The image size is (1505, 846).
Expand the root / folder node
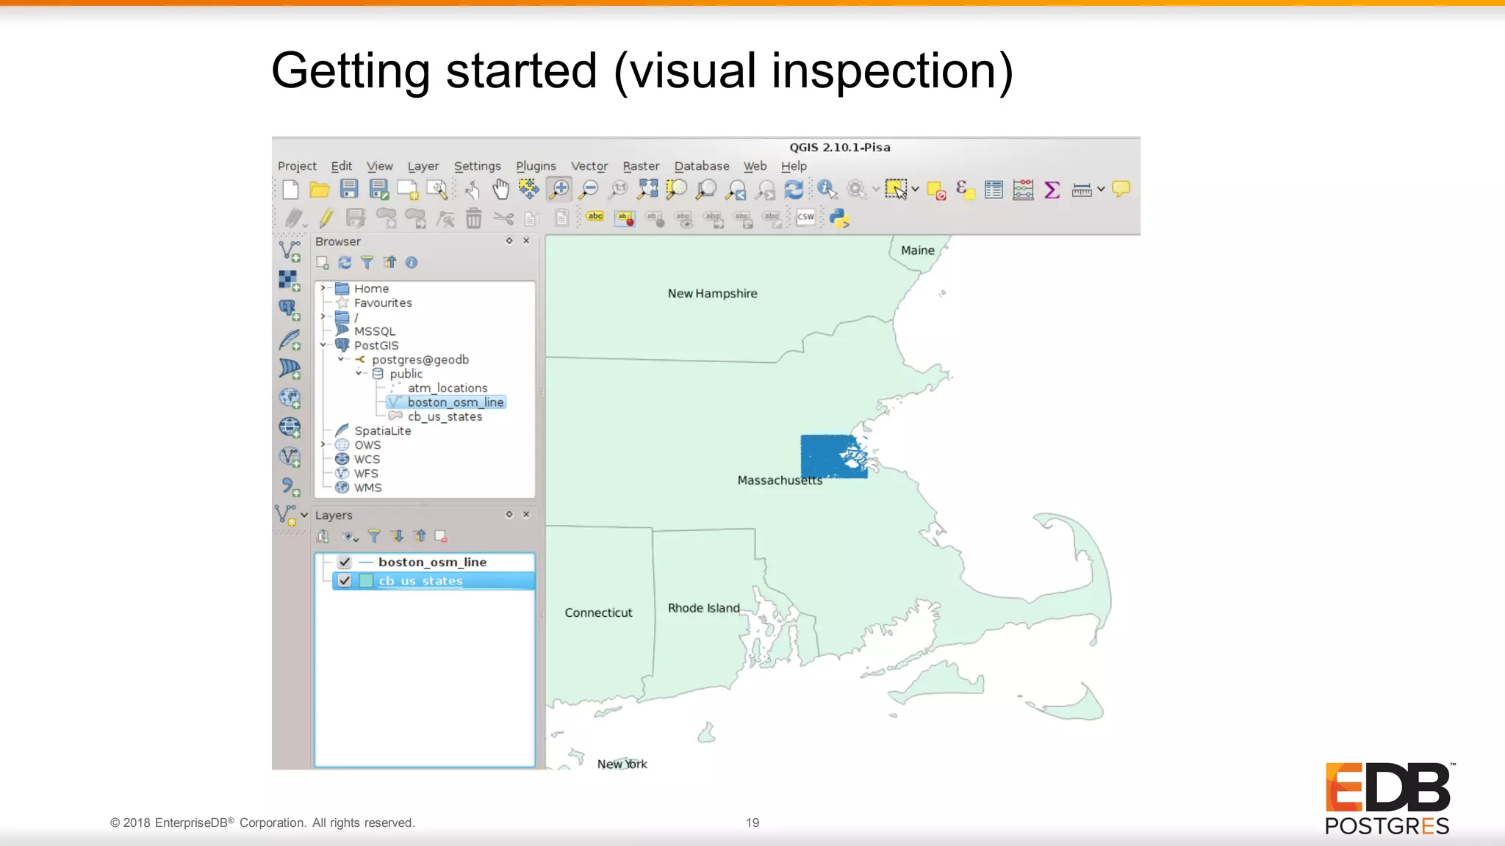(323, 317)
